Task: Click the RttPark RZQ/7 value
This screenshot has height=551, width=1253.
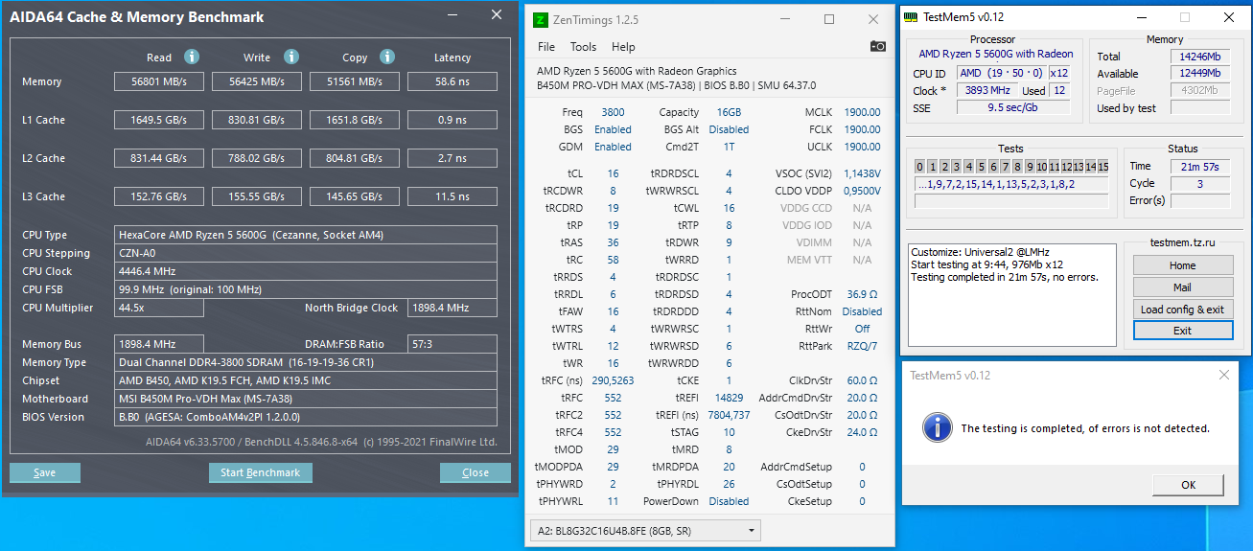Action: click(862, 346)
